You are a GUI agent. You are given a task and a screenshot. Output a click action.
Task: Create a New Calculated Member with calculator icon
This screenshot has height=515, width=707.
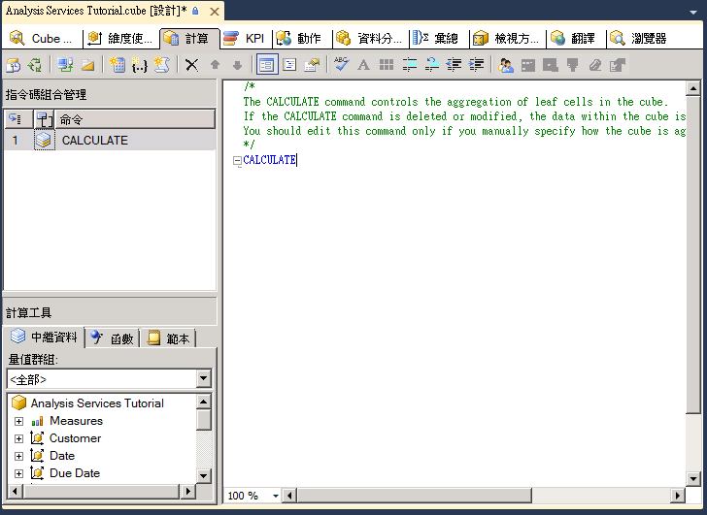[118, 65]
